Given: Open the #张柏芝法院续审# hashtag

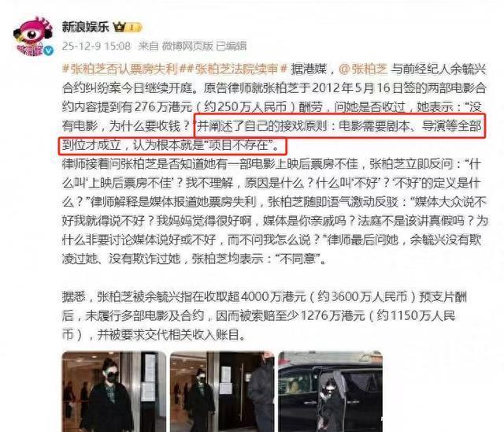Looking at the screenshot, I should coord(233,69).
